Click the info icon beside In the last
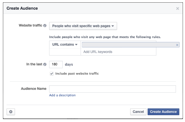The image size is (185, 122). [x=45, y=64]
